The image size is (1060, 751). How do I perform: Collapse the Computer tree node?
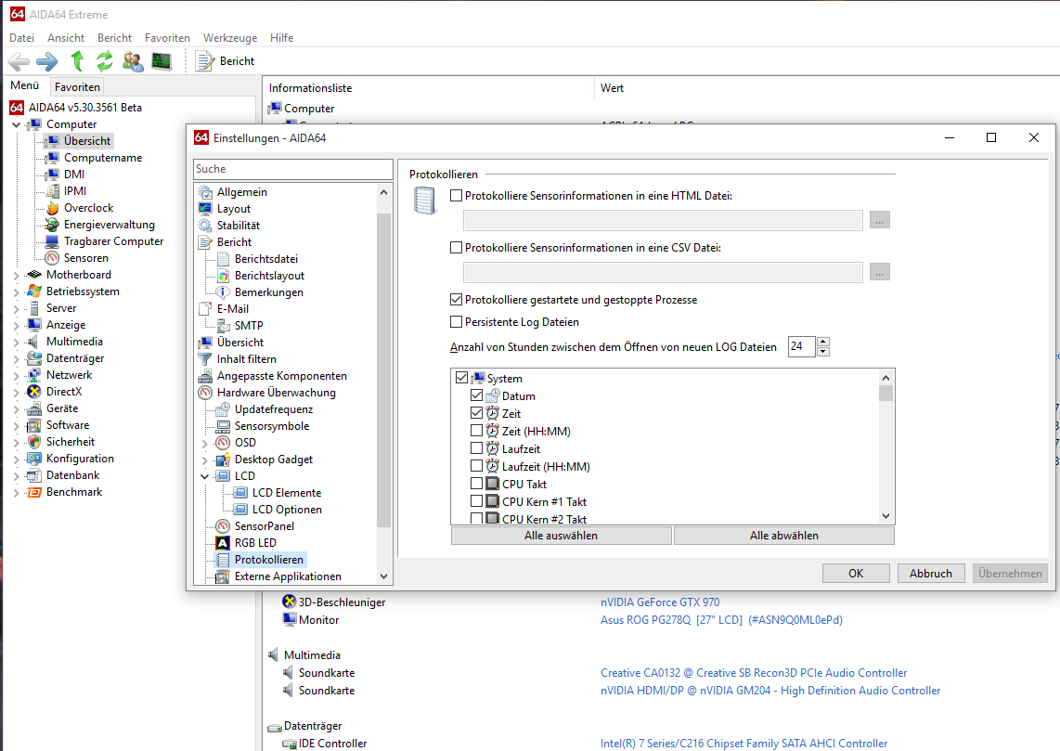coord(16,124)
